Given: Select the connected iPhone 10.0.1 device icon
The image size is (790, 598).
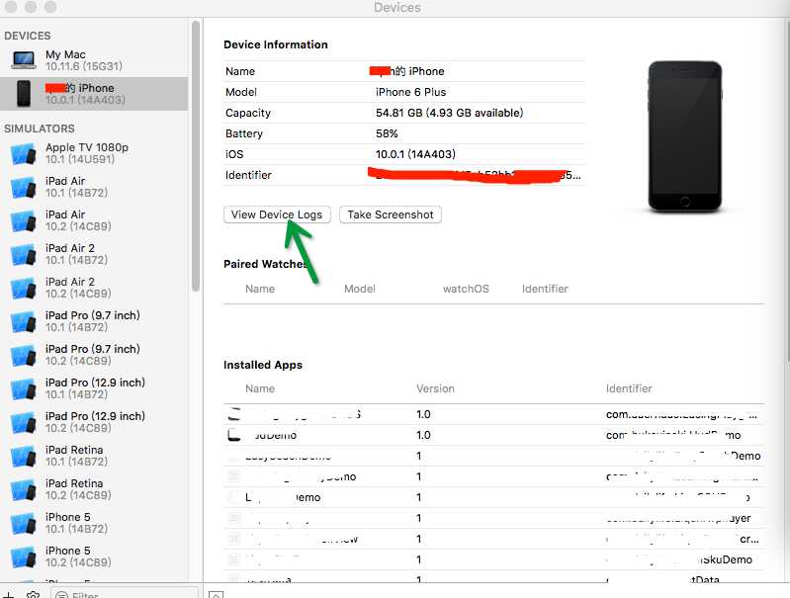Looking at the screenshot, I should click(23, 94).
